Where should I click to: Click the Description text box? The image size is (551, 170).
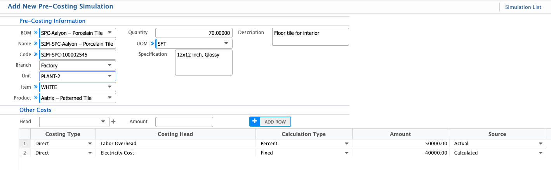310,37
